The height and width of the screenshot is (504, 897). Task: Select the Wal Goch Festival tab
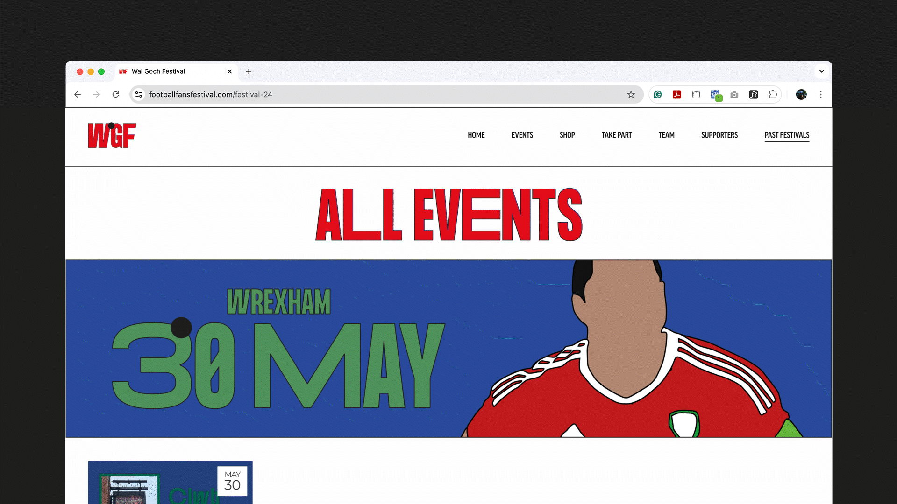176,71
